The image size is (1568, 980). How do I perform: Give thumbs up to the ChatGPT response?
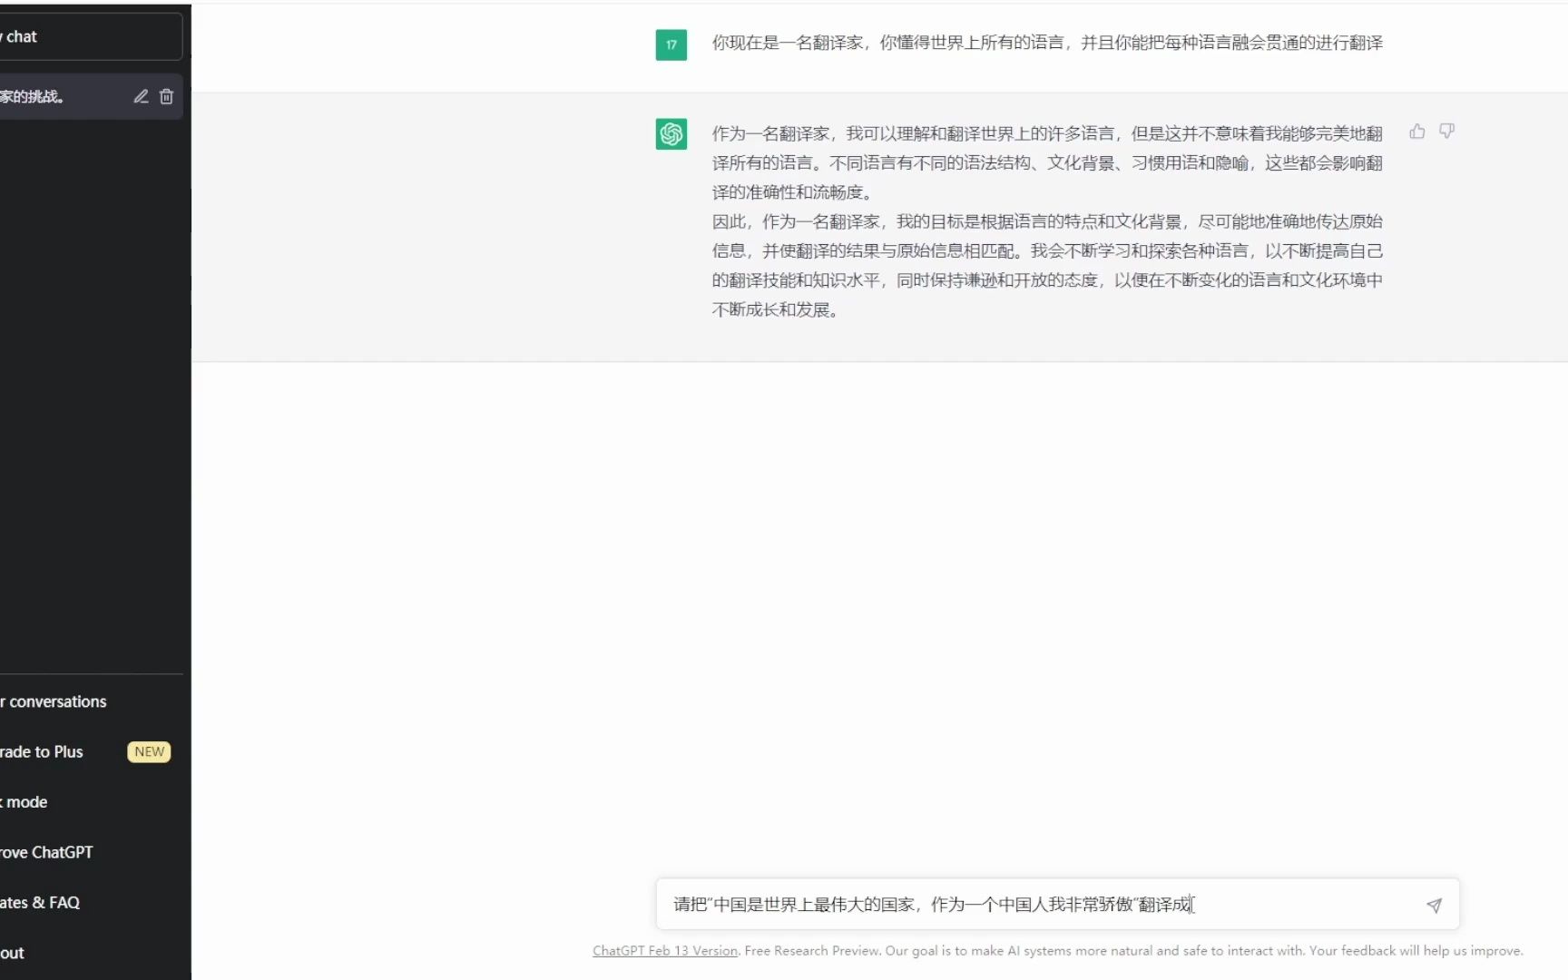(x=1416, y=132)
